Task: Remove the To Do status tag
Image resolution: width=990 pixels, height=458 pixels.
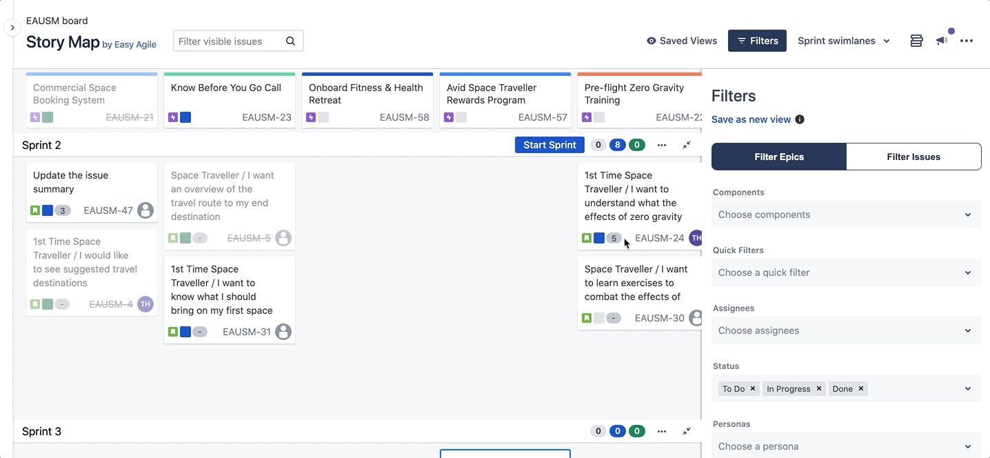Action: coord(753,389)
